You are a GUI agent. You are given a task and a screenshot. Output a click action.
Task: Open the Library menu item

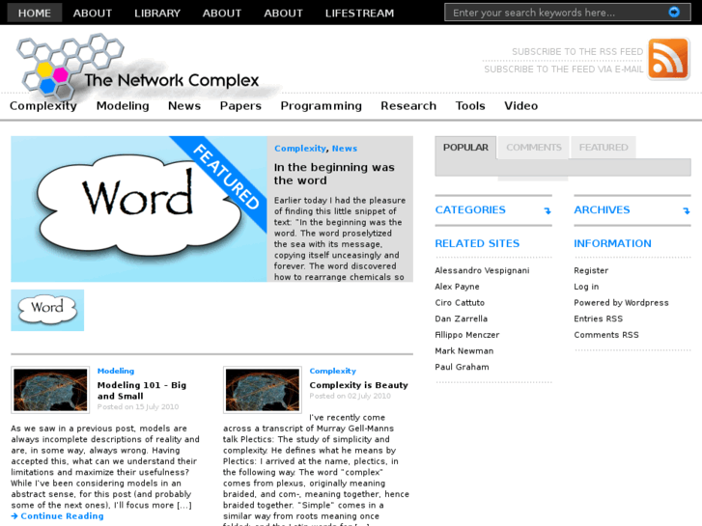pyautogui.click(x=157, y=13)
